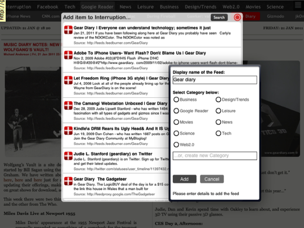Select the Business category radio button
This screenshot has width=304, height=228.
[176, 99]
